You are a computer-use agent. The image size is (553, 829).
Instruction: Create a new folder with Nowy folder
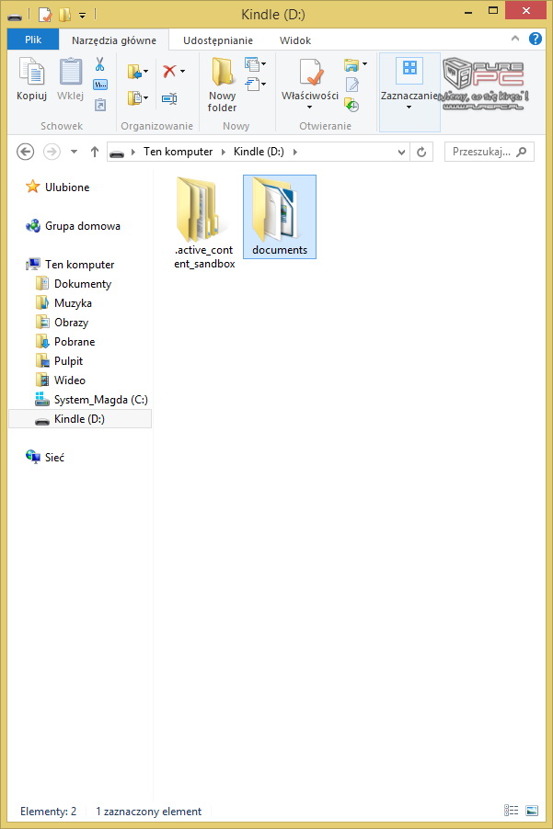[x=223, y=85]
